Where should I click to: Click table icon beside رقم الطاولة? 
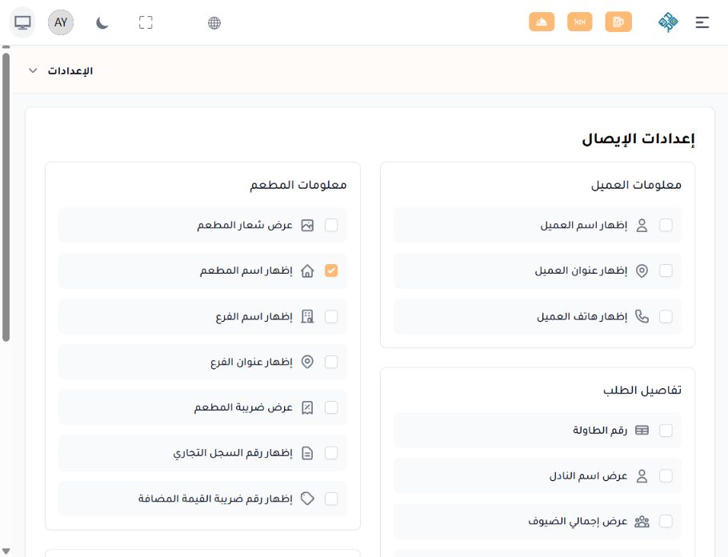642,431
